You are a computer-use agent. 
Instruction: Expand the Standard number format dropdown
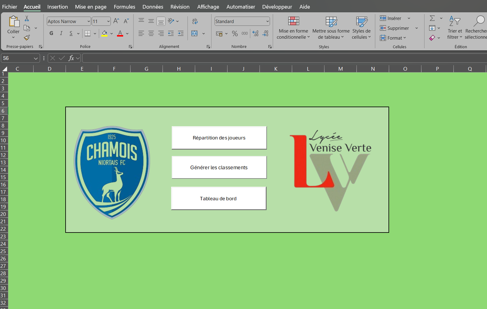pyautogui.click(x=267, y=21)
